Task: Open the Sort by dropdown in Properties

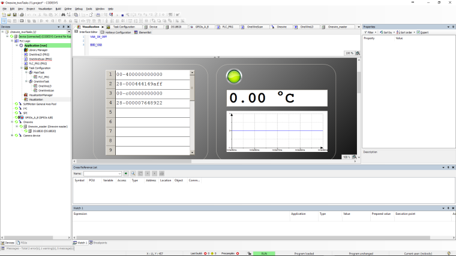Action: point(388,32)
